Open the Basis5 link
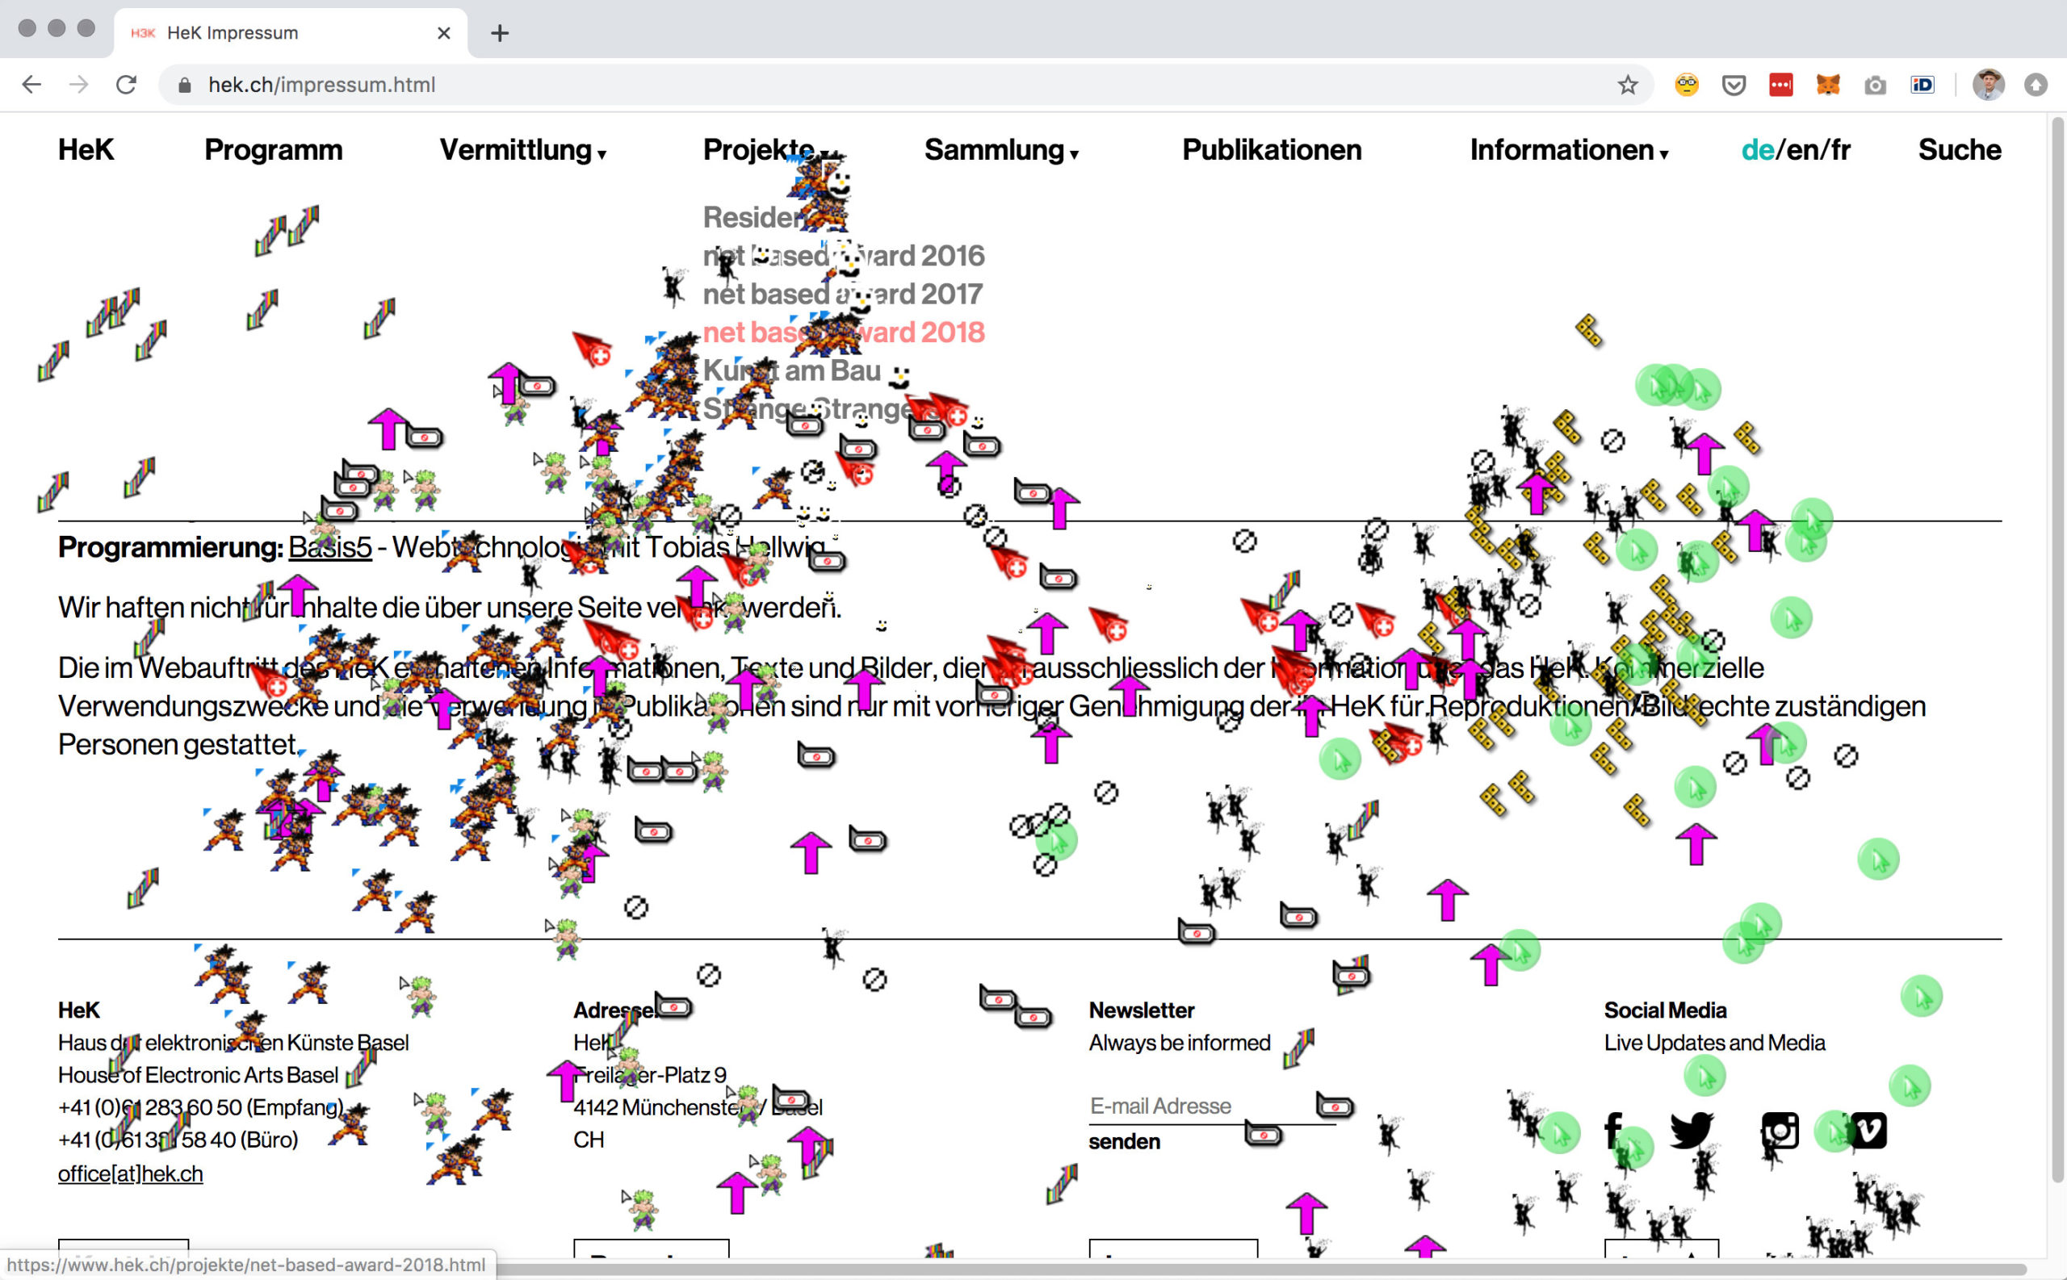The image size is (2067, 1280). pos(329,548)
